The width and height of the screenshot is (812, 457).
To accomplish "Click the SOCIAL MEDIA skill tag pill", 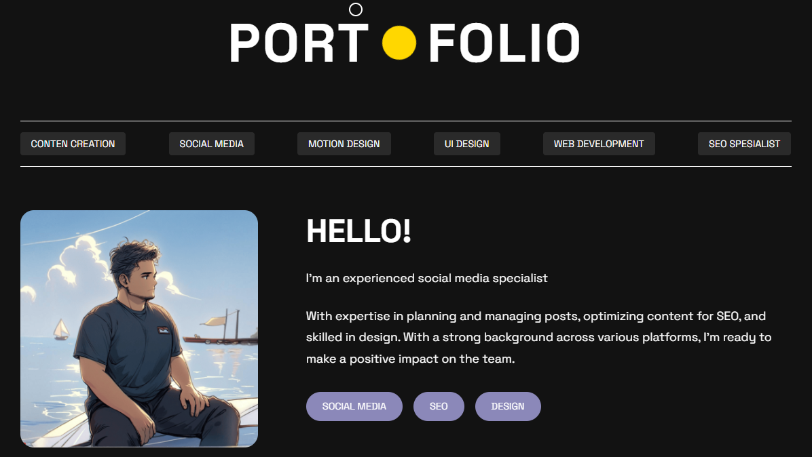I will (x=354, y=406).
